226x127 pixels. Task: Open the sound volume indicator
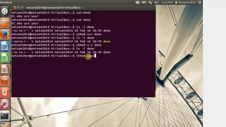156,2
